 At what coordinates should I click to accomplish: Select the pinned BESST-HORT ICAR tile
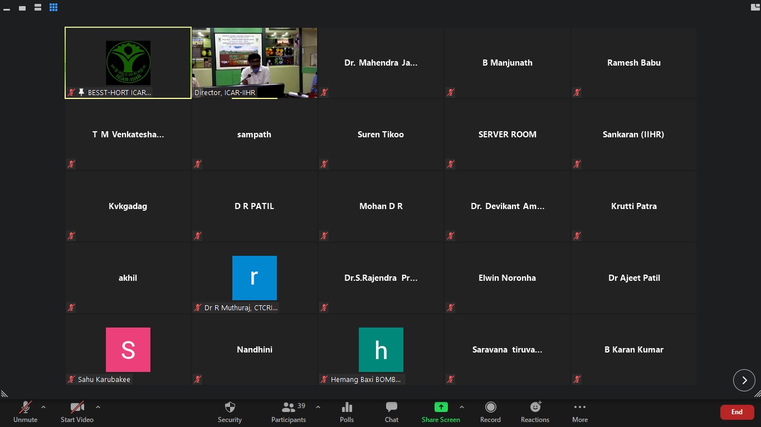[x=128, y=62]
